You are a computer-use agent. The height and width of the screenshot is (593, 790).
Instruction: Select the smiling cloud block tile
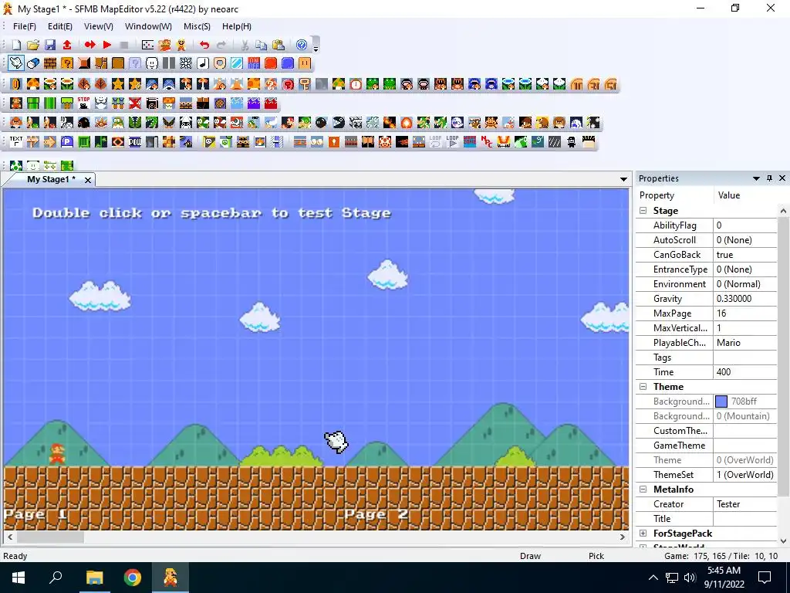click(152, 63)
